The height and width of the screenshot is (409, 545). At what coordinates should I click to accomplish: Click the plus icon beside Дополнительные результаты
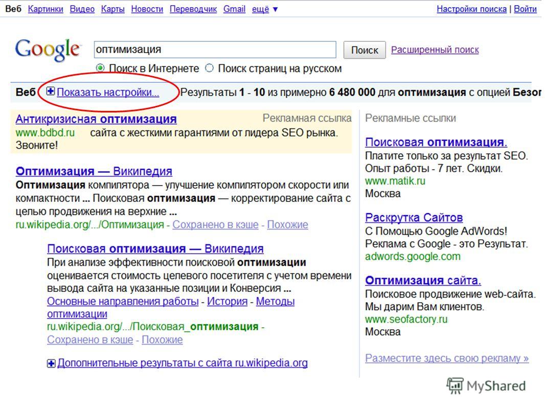pos(51,363)
